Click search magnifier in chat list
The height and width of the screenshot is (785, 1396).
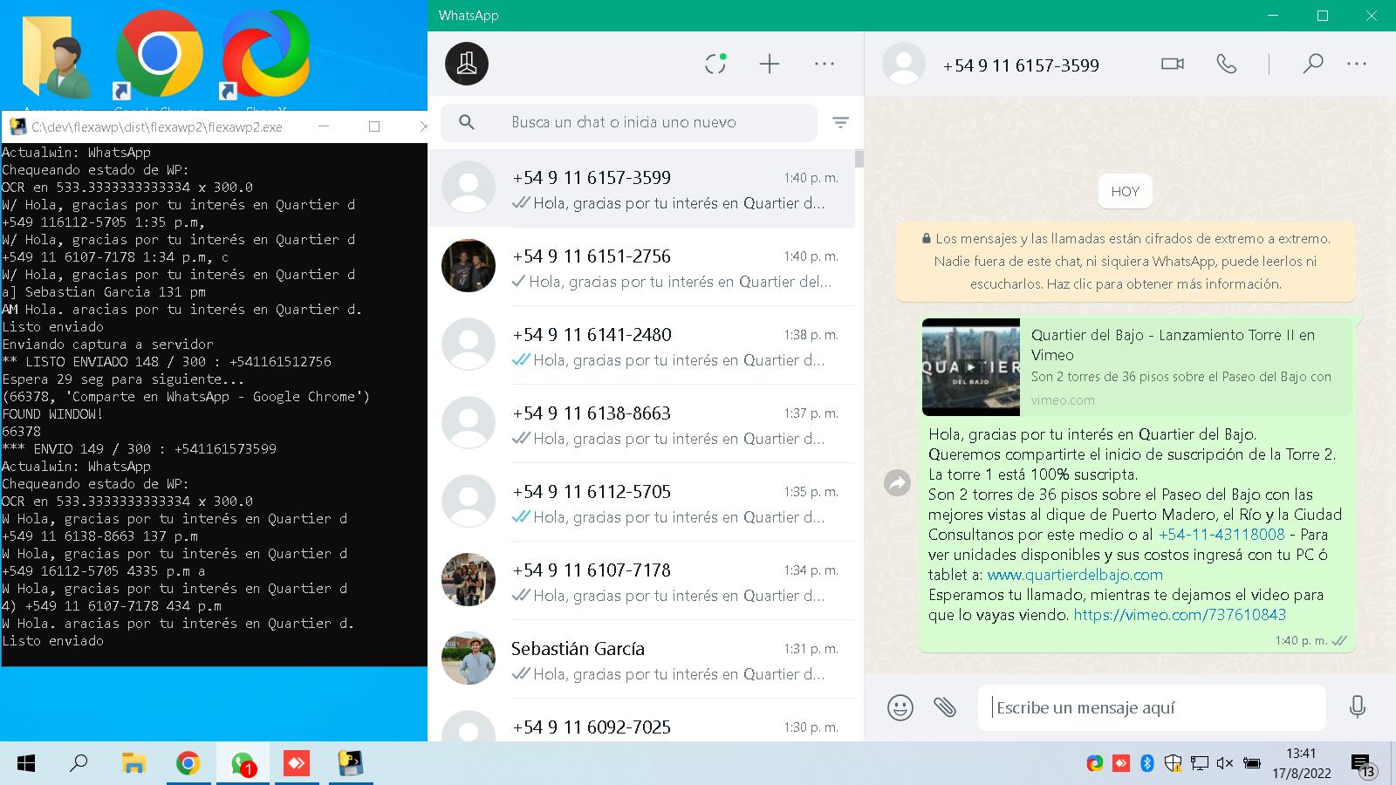pos(467,122)
